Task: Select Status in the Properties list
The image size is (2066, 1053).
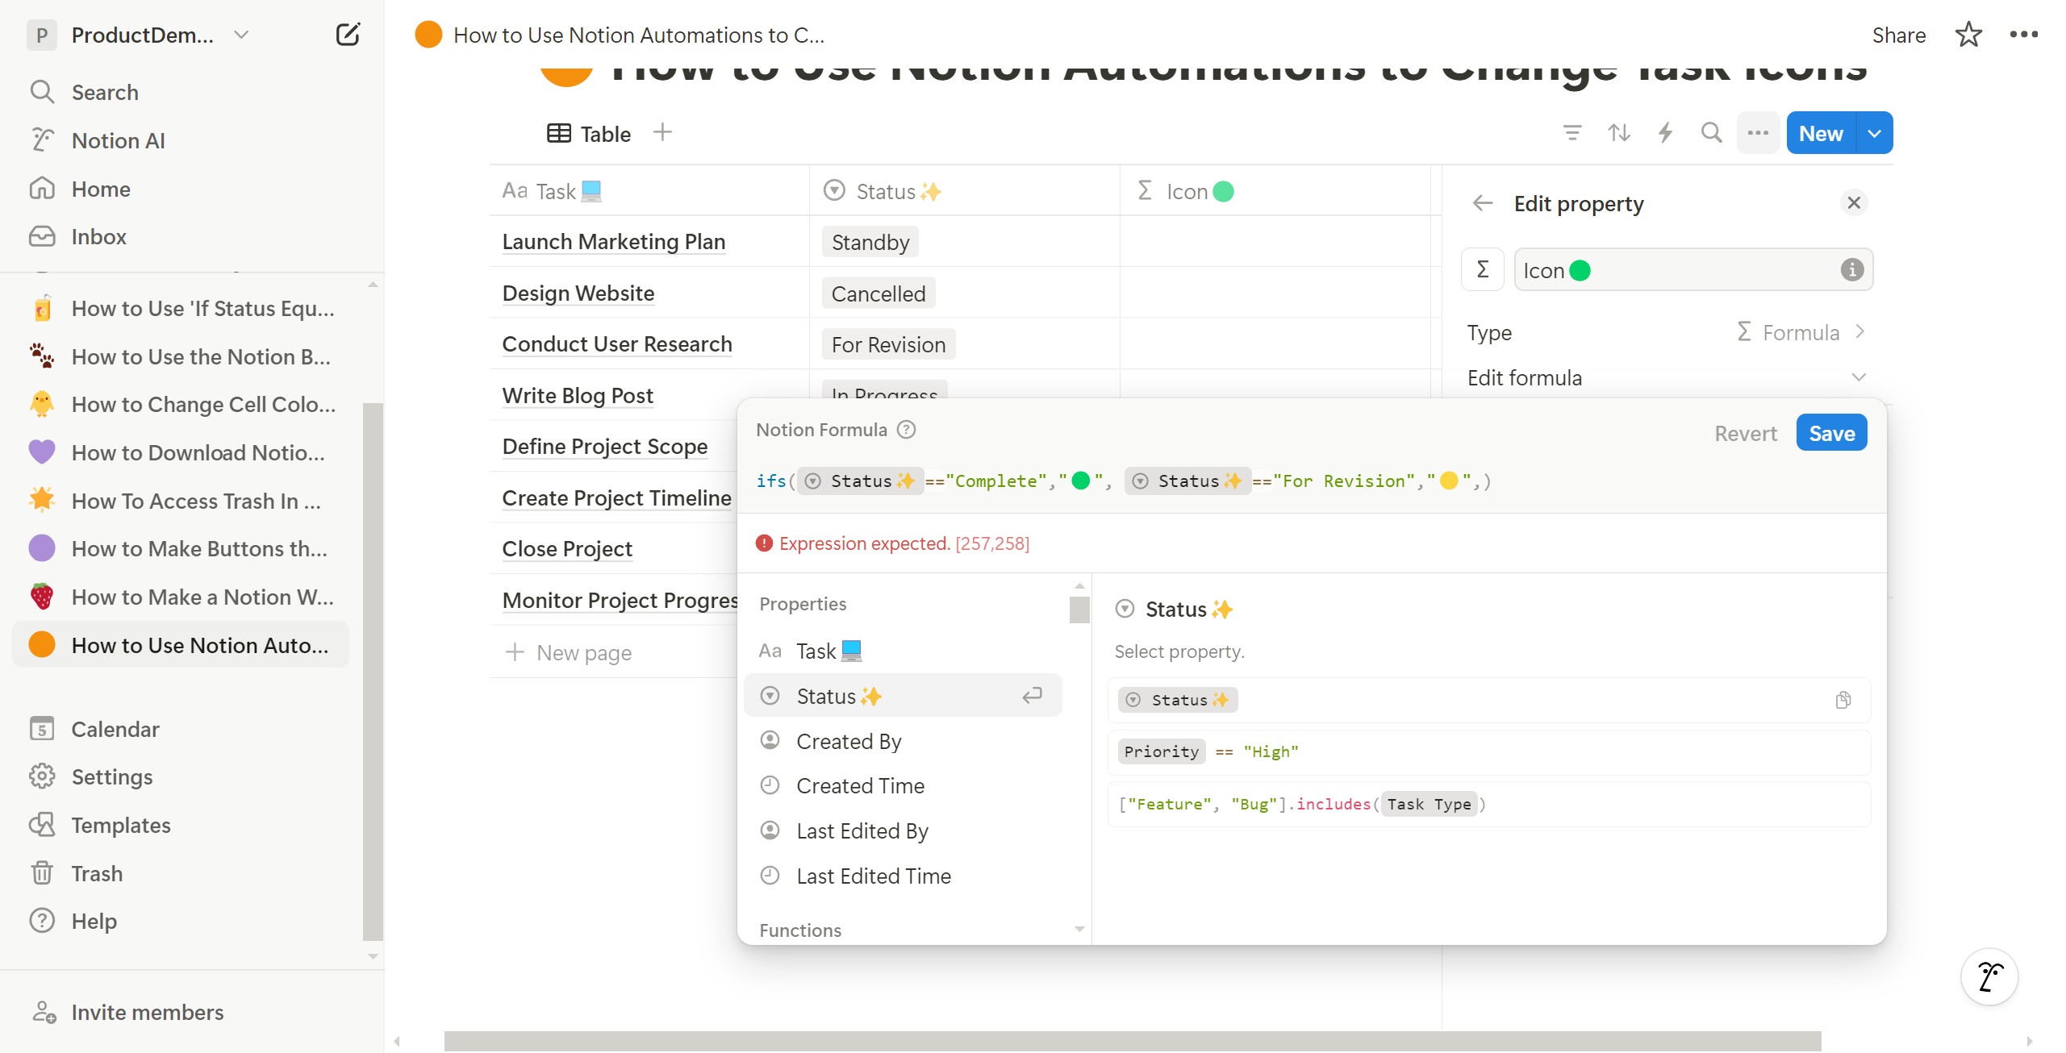Action: point(904,695)
